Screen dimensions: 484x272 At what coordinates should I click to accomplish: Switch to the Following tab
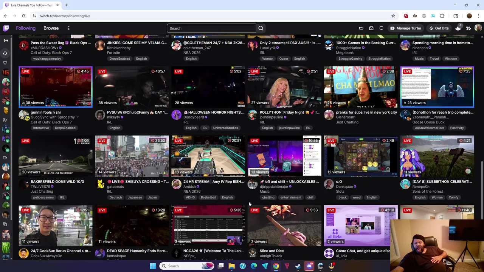click(x=26, y=28)
